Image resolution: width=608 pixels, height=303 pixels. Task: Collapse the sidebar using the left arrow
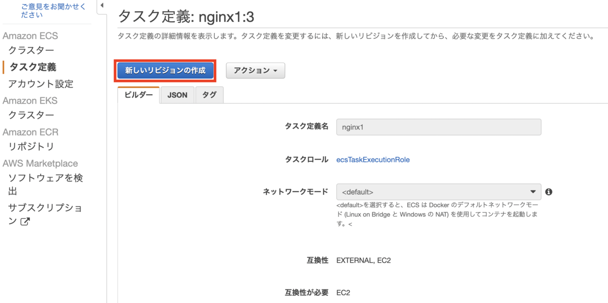coord(101,6)
